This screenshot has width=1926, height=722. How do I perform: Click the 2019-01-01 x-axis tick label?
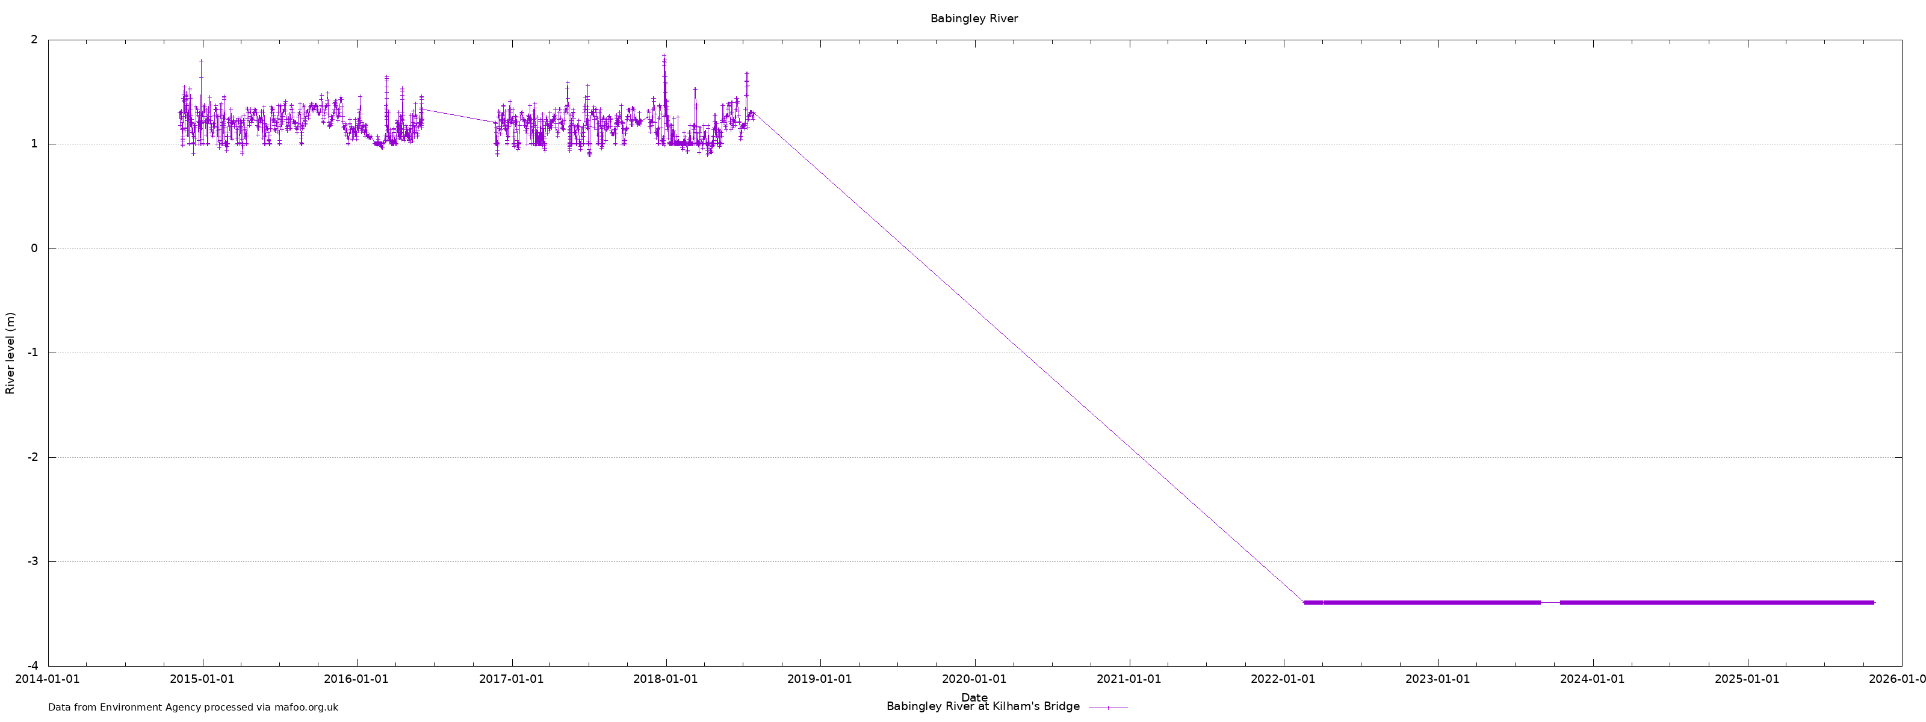pyautogui.click(x=819, y=679)
